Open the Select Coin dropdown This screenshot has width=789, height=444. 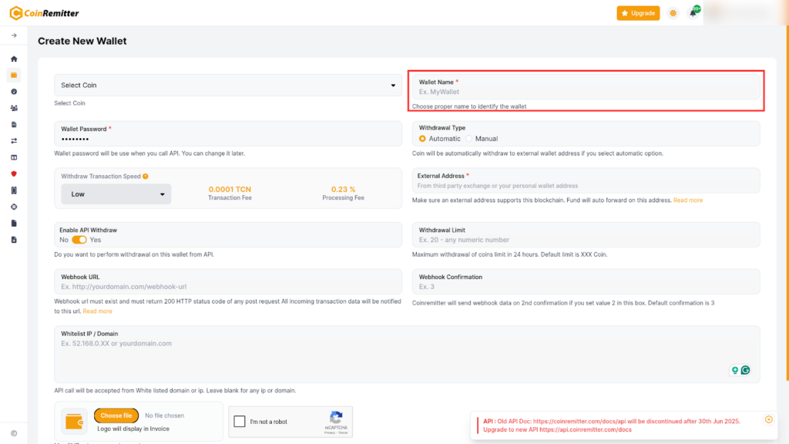click(228, 86)
